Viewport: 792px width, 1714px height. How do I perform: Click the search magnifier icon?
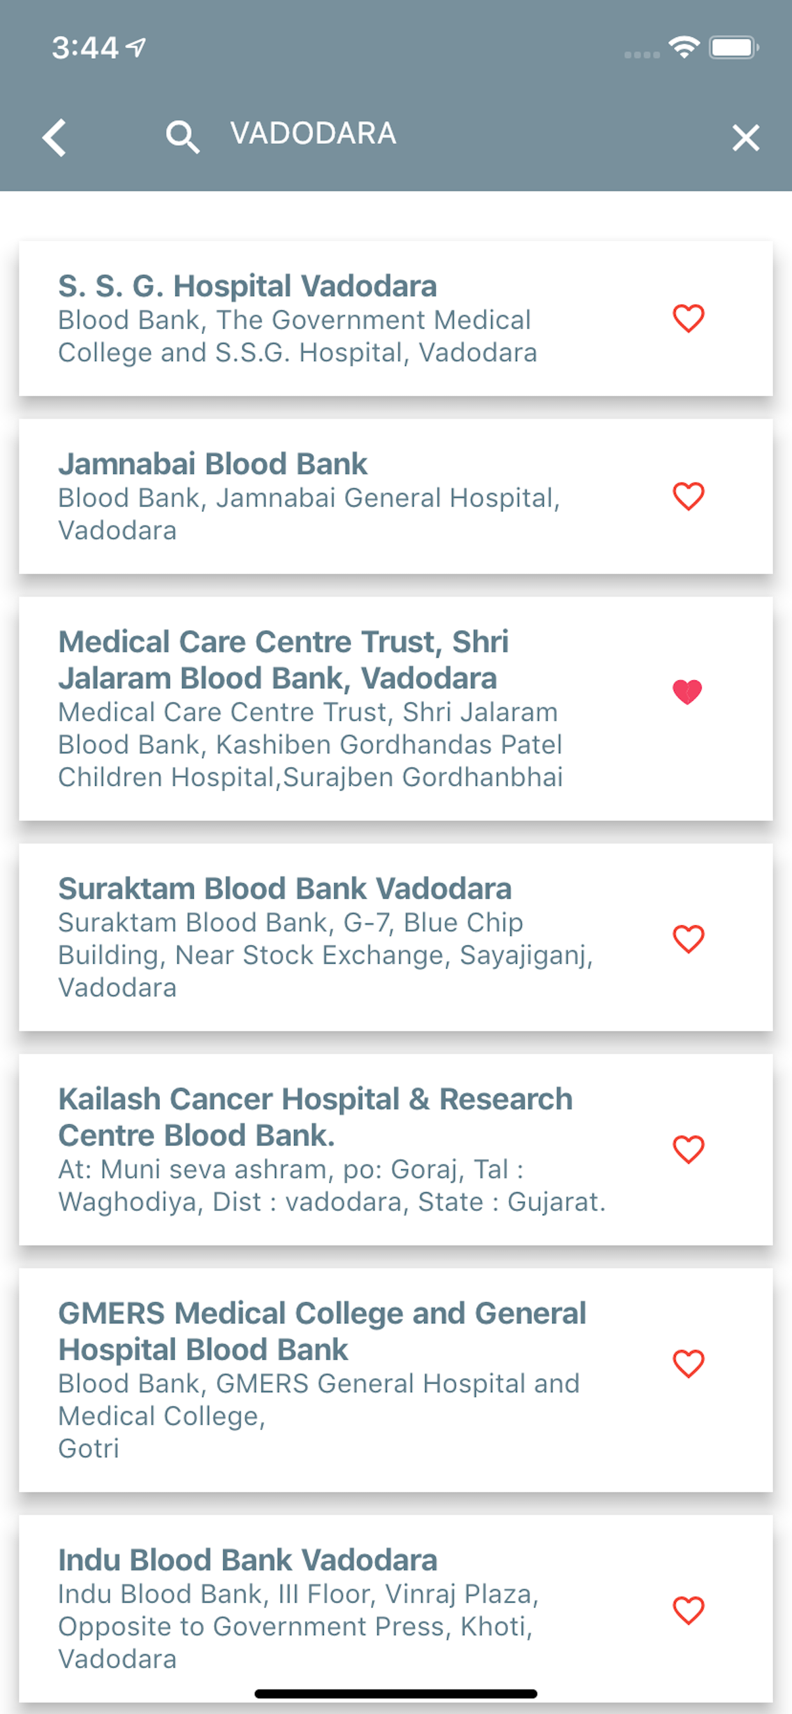[182, 136]
